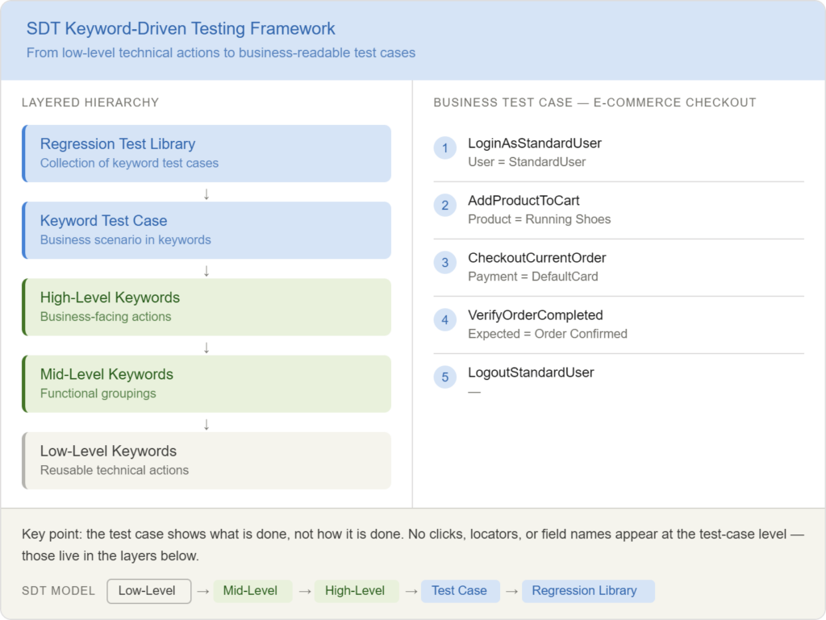Viewport: 826px width, 620px height.
Task: Click the SDT Keyword-Driven Testing Framework title
Action: coord(181,29)
